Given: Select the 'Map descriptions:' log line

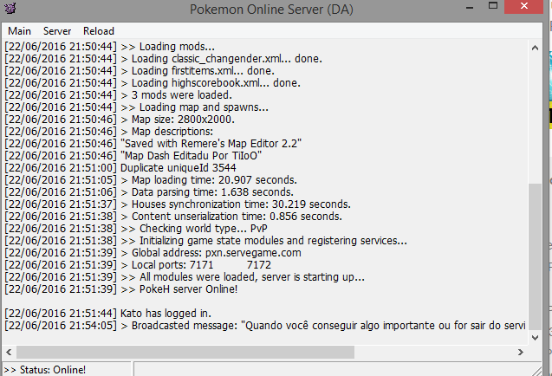Looking at the screenshot, I should pyautogui.click(x=109, y=132).
